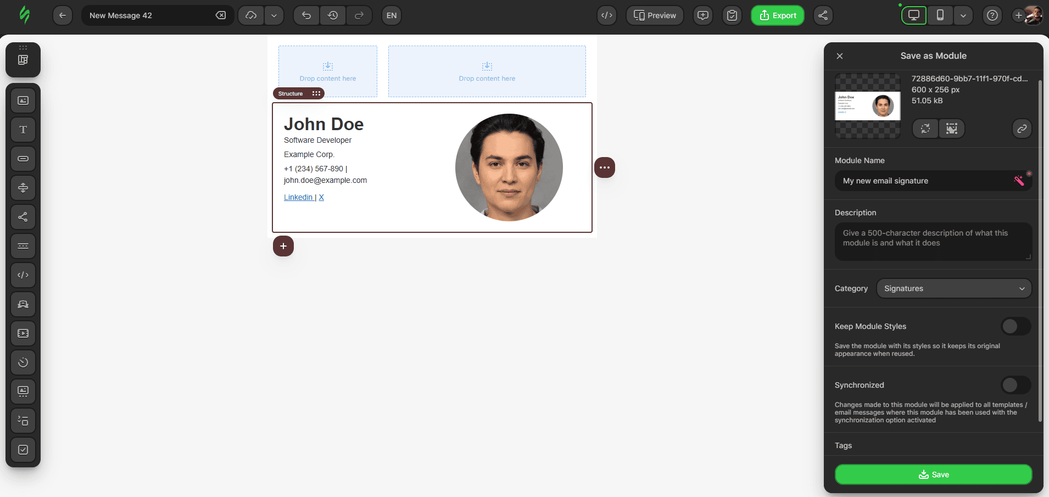Click the Save as Module panel scrollbar

coord(1040,250)
